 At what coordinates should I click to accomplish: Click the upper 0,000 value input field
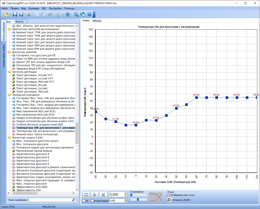117,195
